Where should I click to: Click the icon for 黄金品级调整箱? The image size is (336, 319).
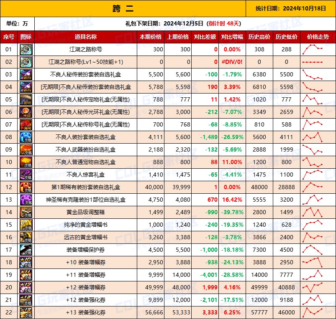26,212
